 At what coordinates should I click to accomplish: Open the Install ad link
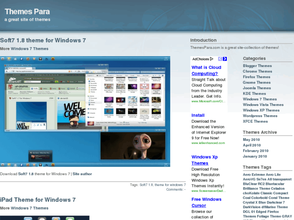pos(198,115)
